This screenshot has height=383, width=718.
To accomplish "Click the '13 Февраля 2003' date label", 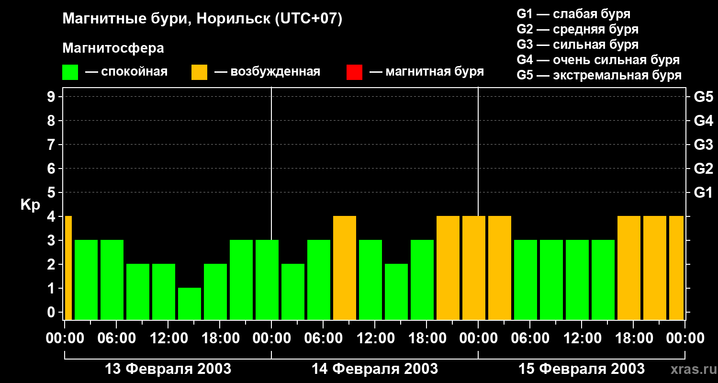I will pos(168,369).
